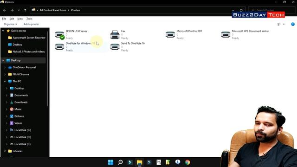Open the File menu

[x=4, y=19]
